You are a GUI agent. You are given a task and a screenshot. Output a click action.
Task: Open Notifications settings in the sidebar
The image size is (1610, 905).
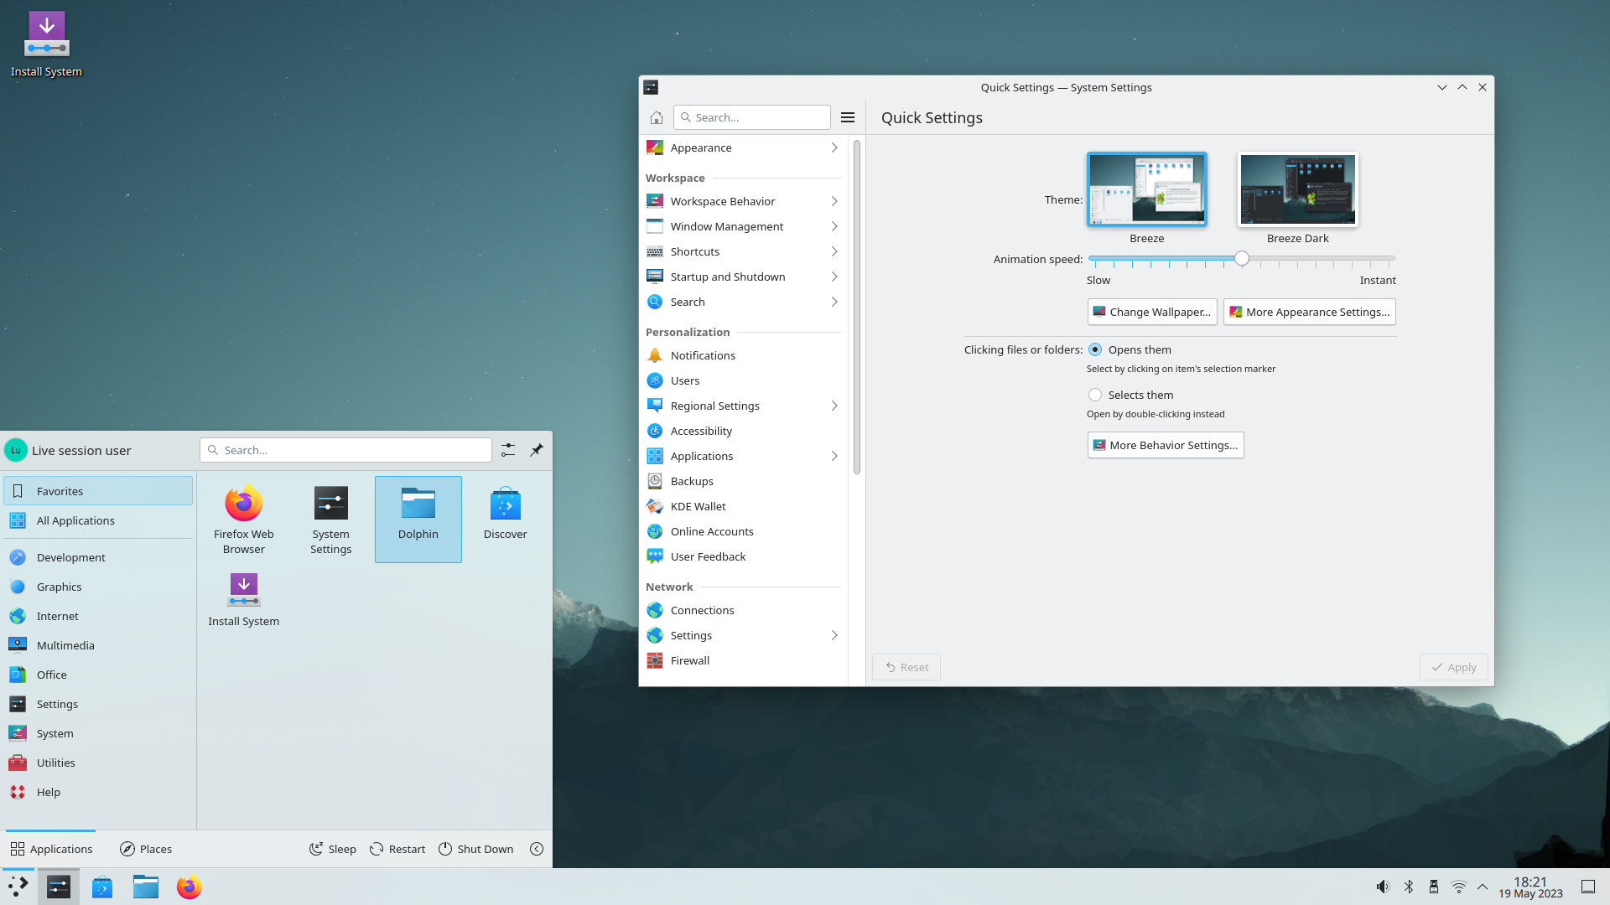[743, 355]
